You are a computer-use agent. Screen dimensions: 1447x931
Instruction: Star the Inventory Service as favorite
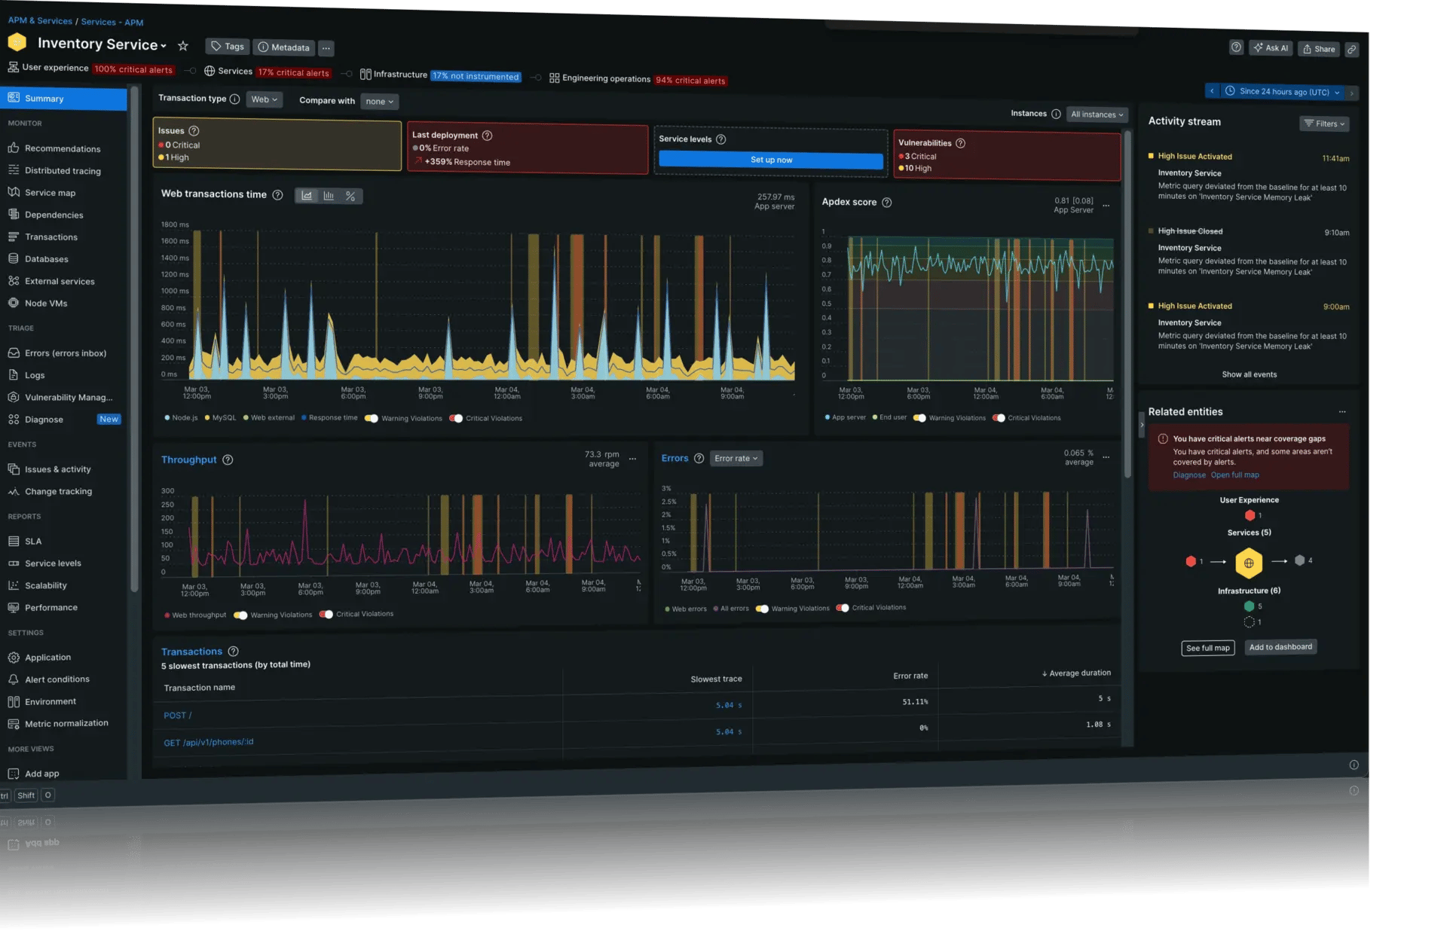(182, 46)
